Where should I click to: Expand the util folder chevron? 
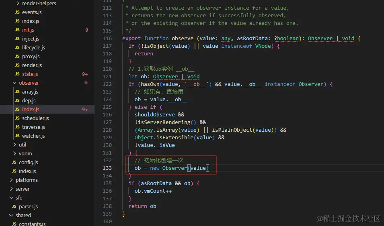(14, 145)
